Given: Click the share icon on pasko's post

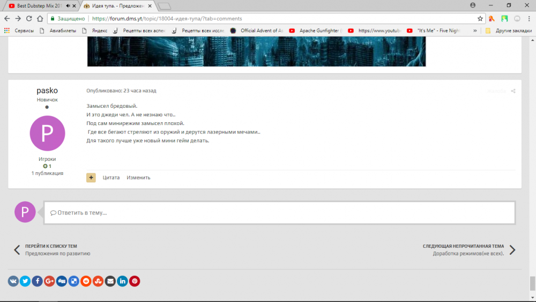Looking at the screenshot, I should pos(513,91).
